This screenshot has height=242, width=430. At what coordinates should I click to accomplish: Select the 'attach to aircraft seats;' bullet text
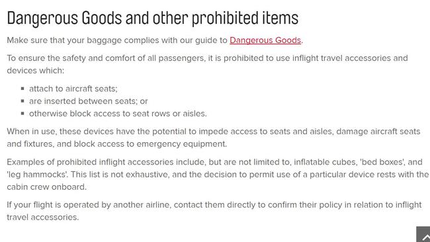point(73,89)
